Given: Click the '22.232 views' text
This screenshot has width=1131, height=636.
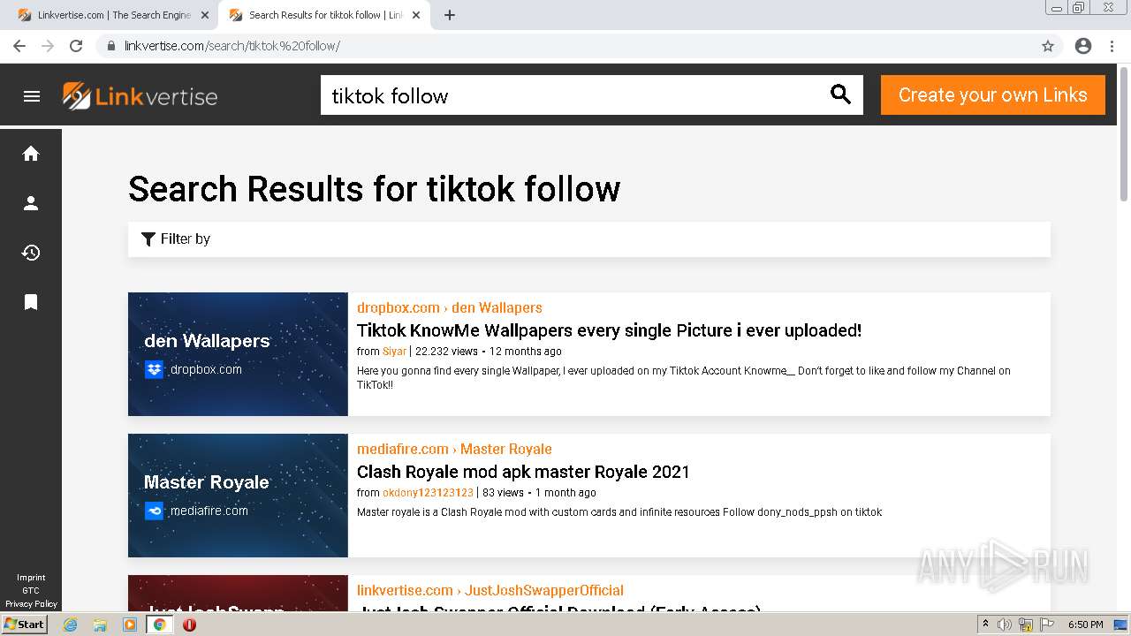Looking at the screenshot, I should 446,352.
